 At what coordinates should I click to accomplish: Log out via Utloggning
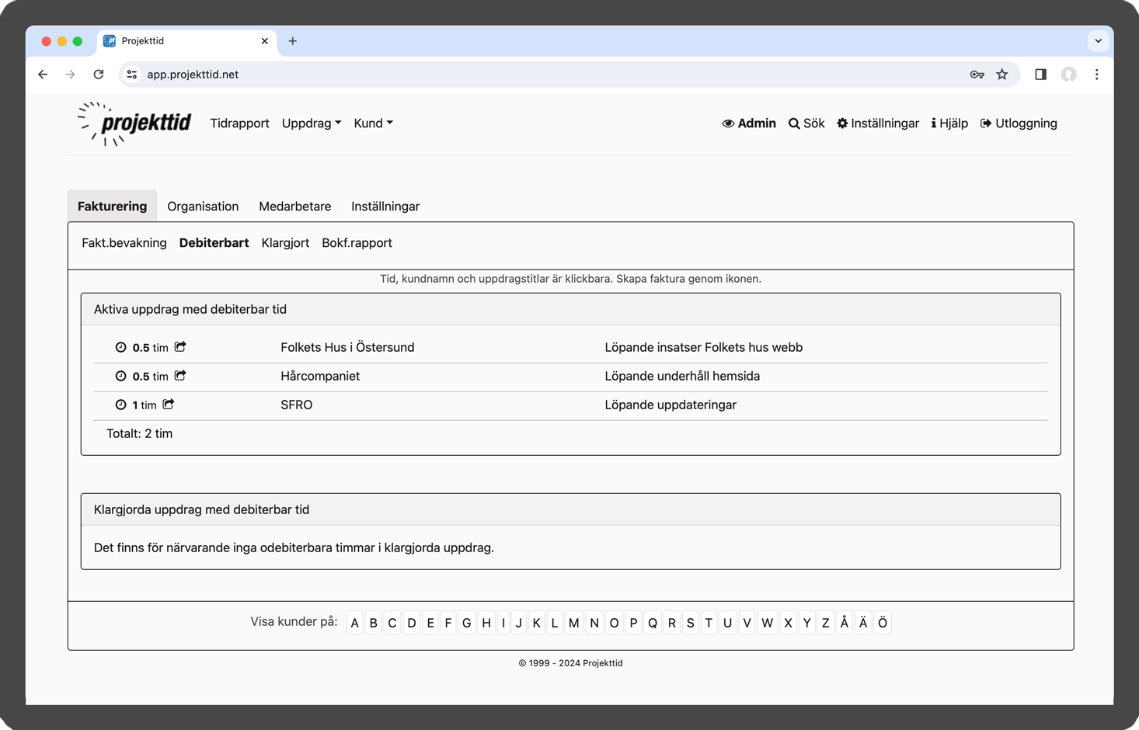tap(1019, 123)
